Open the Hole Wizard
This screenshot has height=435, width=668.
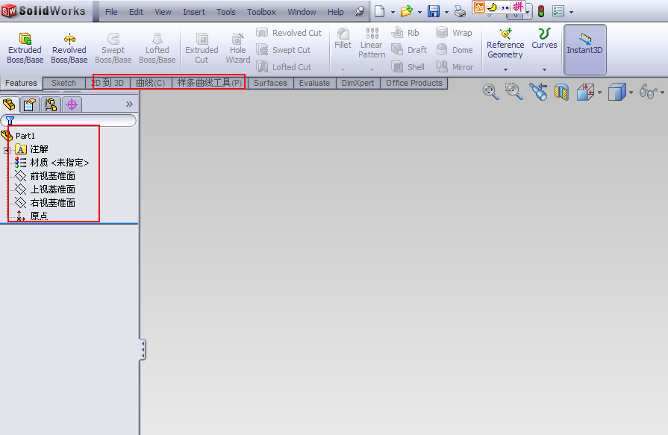(238, 48)
